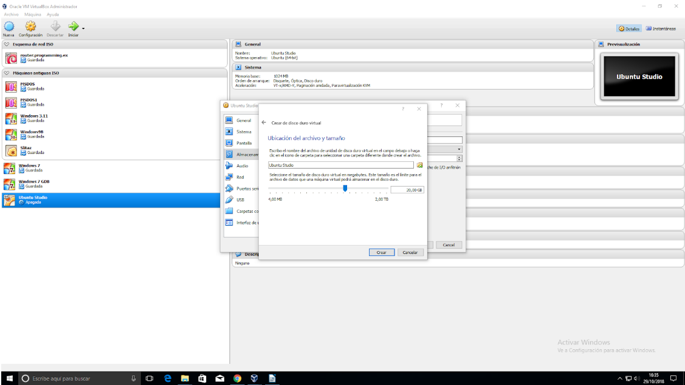Click folder icon beside the disk name field

click(x=419, y=165)
